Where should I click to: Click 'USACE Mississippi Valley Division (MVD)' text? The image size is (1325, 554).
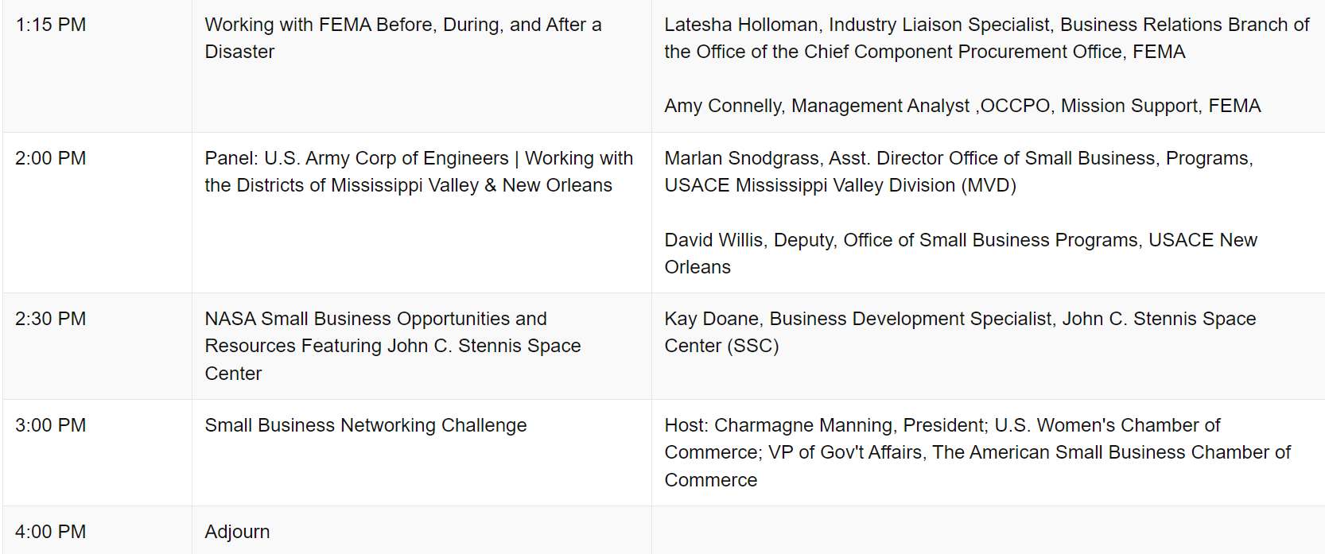pos(841,185)
